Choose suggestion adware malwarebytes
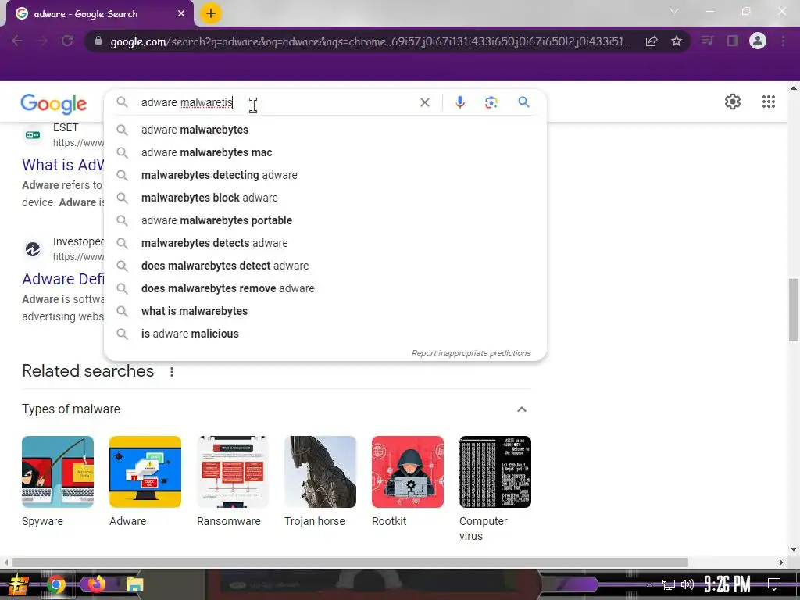The image size is (800, 600). (x=325, y=130)
